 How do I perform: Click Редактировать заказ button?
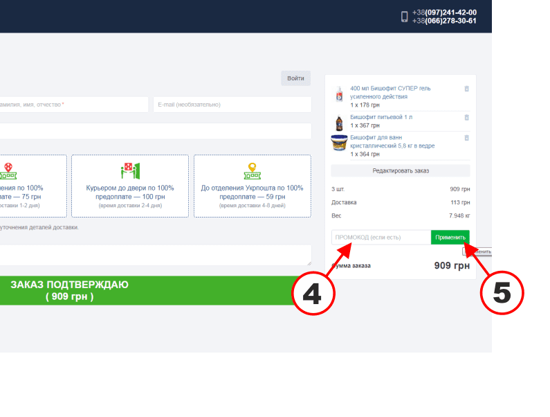click(401, 170)
